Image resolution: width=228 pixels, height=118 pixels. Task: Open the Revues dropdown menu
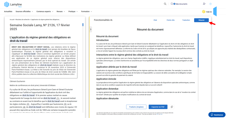click(61, 12)
